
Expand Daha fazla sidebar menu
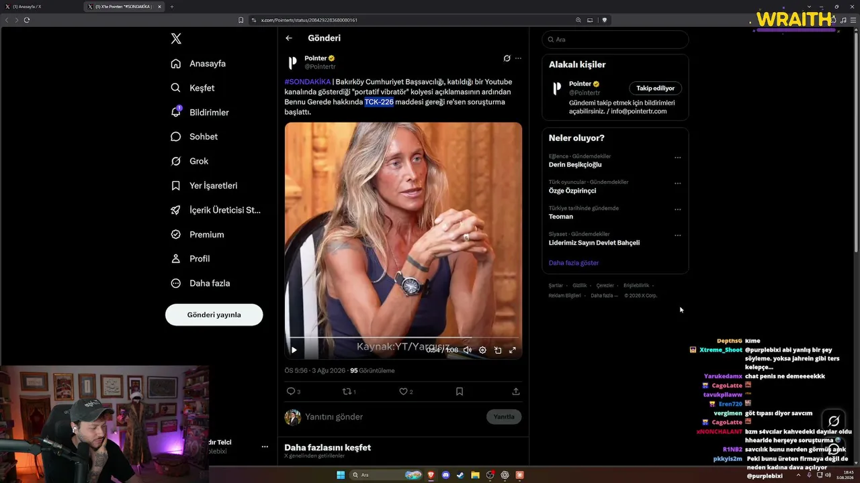pos(200,283)
